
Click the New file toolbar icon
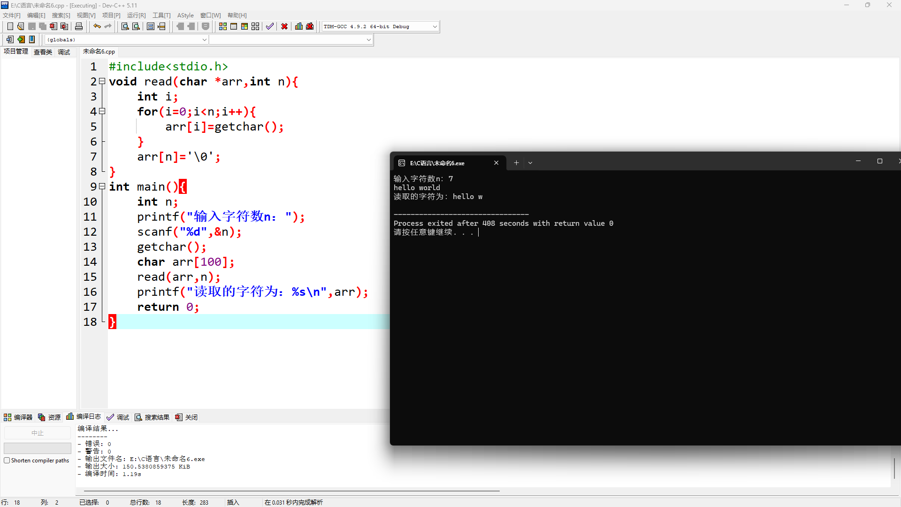click(x=10, y=26)
